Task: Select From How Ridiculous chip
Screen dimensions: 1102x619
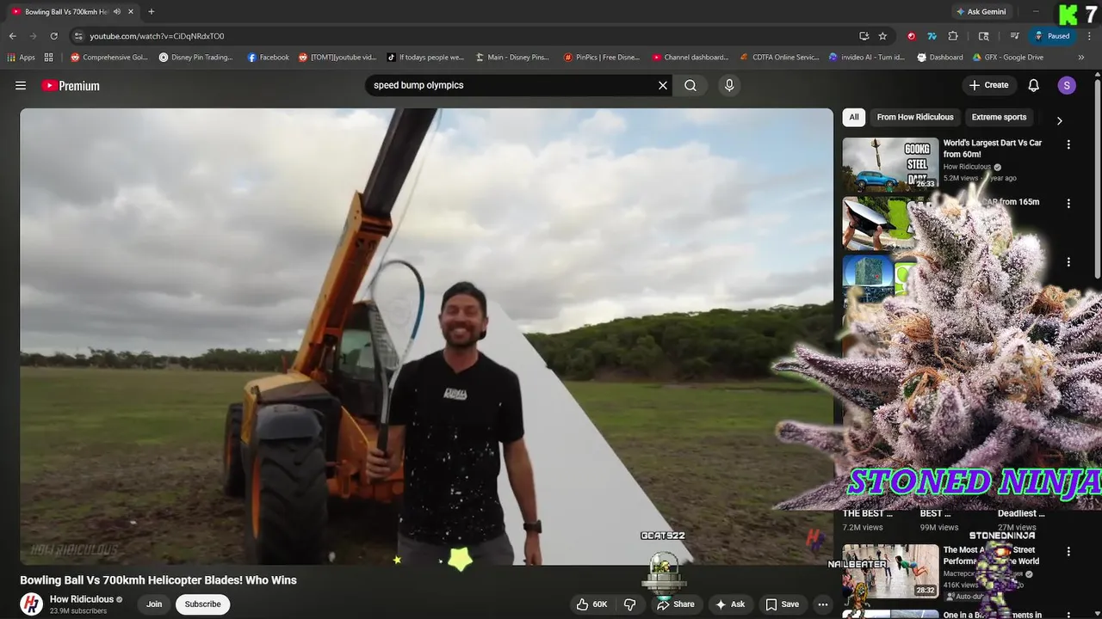Action: click(x=915, y=117)
